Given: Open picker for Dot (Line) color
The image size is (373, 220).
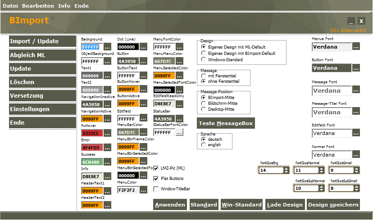Looking at the screenshot, I should 143,47.
